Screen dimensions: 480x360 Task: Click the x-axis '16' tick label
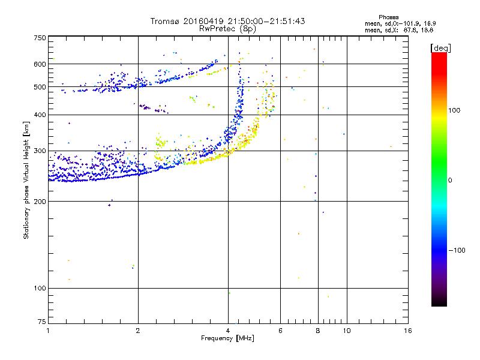(x=408, y=331)
